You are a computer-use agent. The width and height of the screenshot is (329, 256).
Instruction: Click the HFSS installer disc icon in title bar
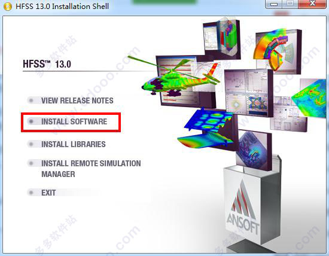click(8, 7)
